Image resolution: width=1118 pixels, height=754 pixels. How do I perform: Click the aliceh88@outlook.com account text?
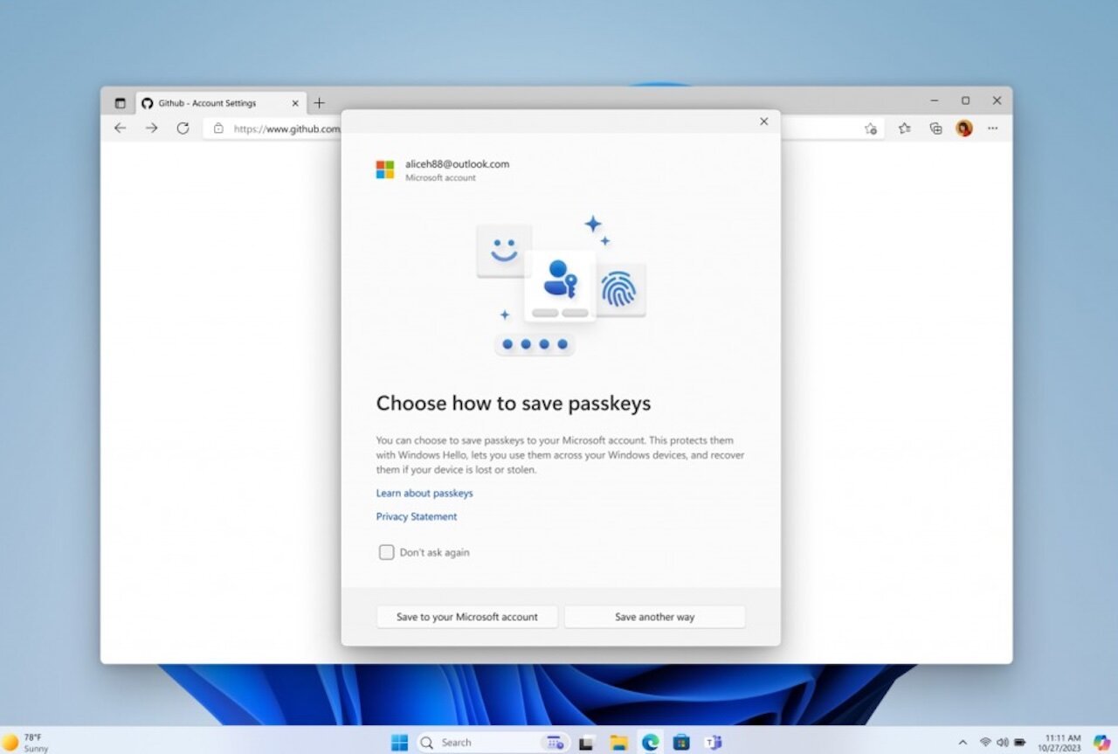point(457,163)
